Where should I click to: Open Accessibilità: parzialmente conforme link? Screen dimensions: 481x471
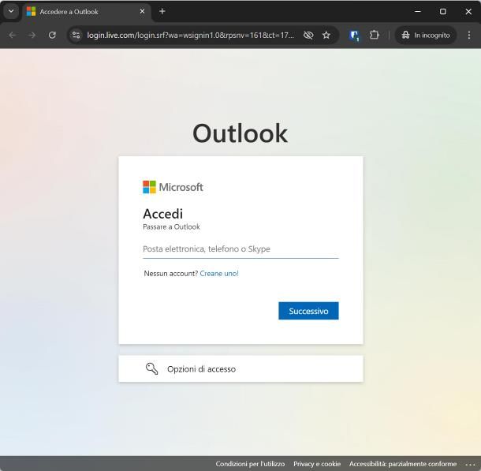(x=403, y=464)
